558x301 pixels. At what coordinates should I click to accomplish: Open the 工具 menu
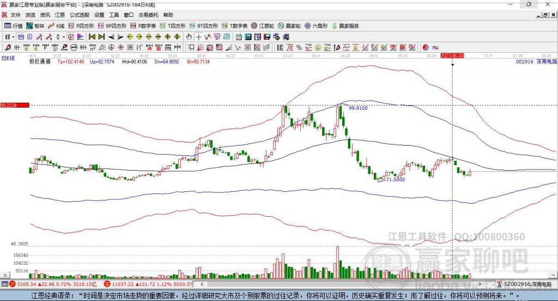click(x=114, y=15)
